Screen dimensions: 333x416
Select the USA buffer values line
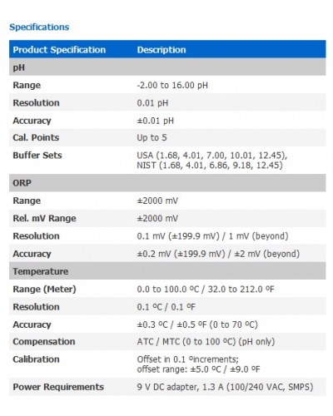pos(212,156)
